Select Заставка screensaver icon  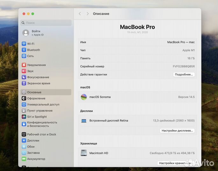click(24, 153)
